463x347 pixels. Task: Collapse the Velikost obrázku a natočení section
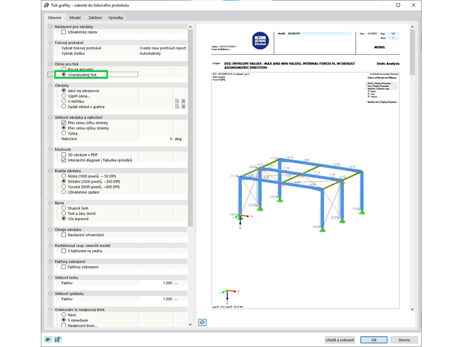coord(50,117)
